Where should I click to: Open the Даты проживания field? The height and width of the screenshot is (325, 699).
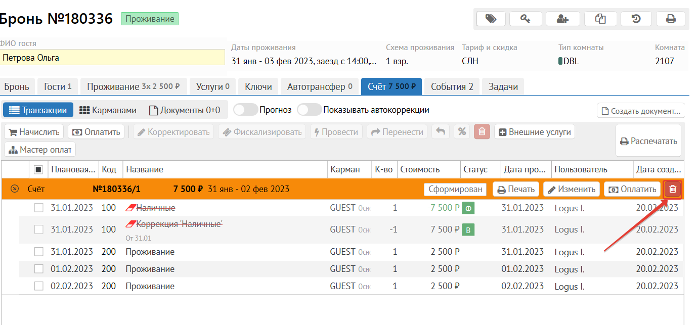coord(303,61)
